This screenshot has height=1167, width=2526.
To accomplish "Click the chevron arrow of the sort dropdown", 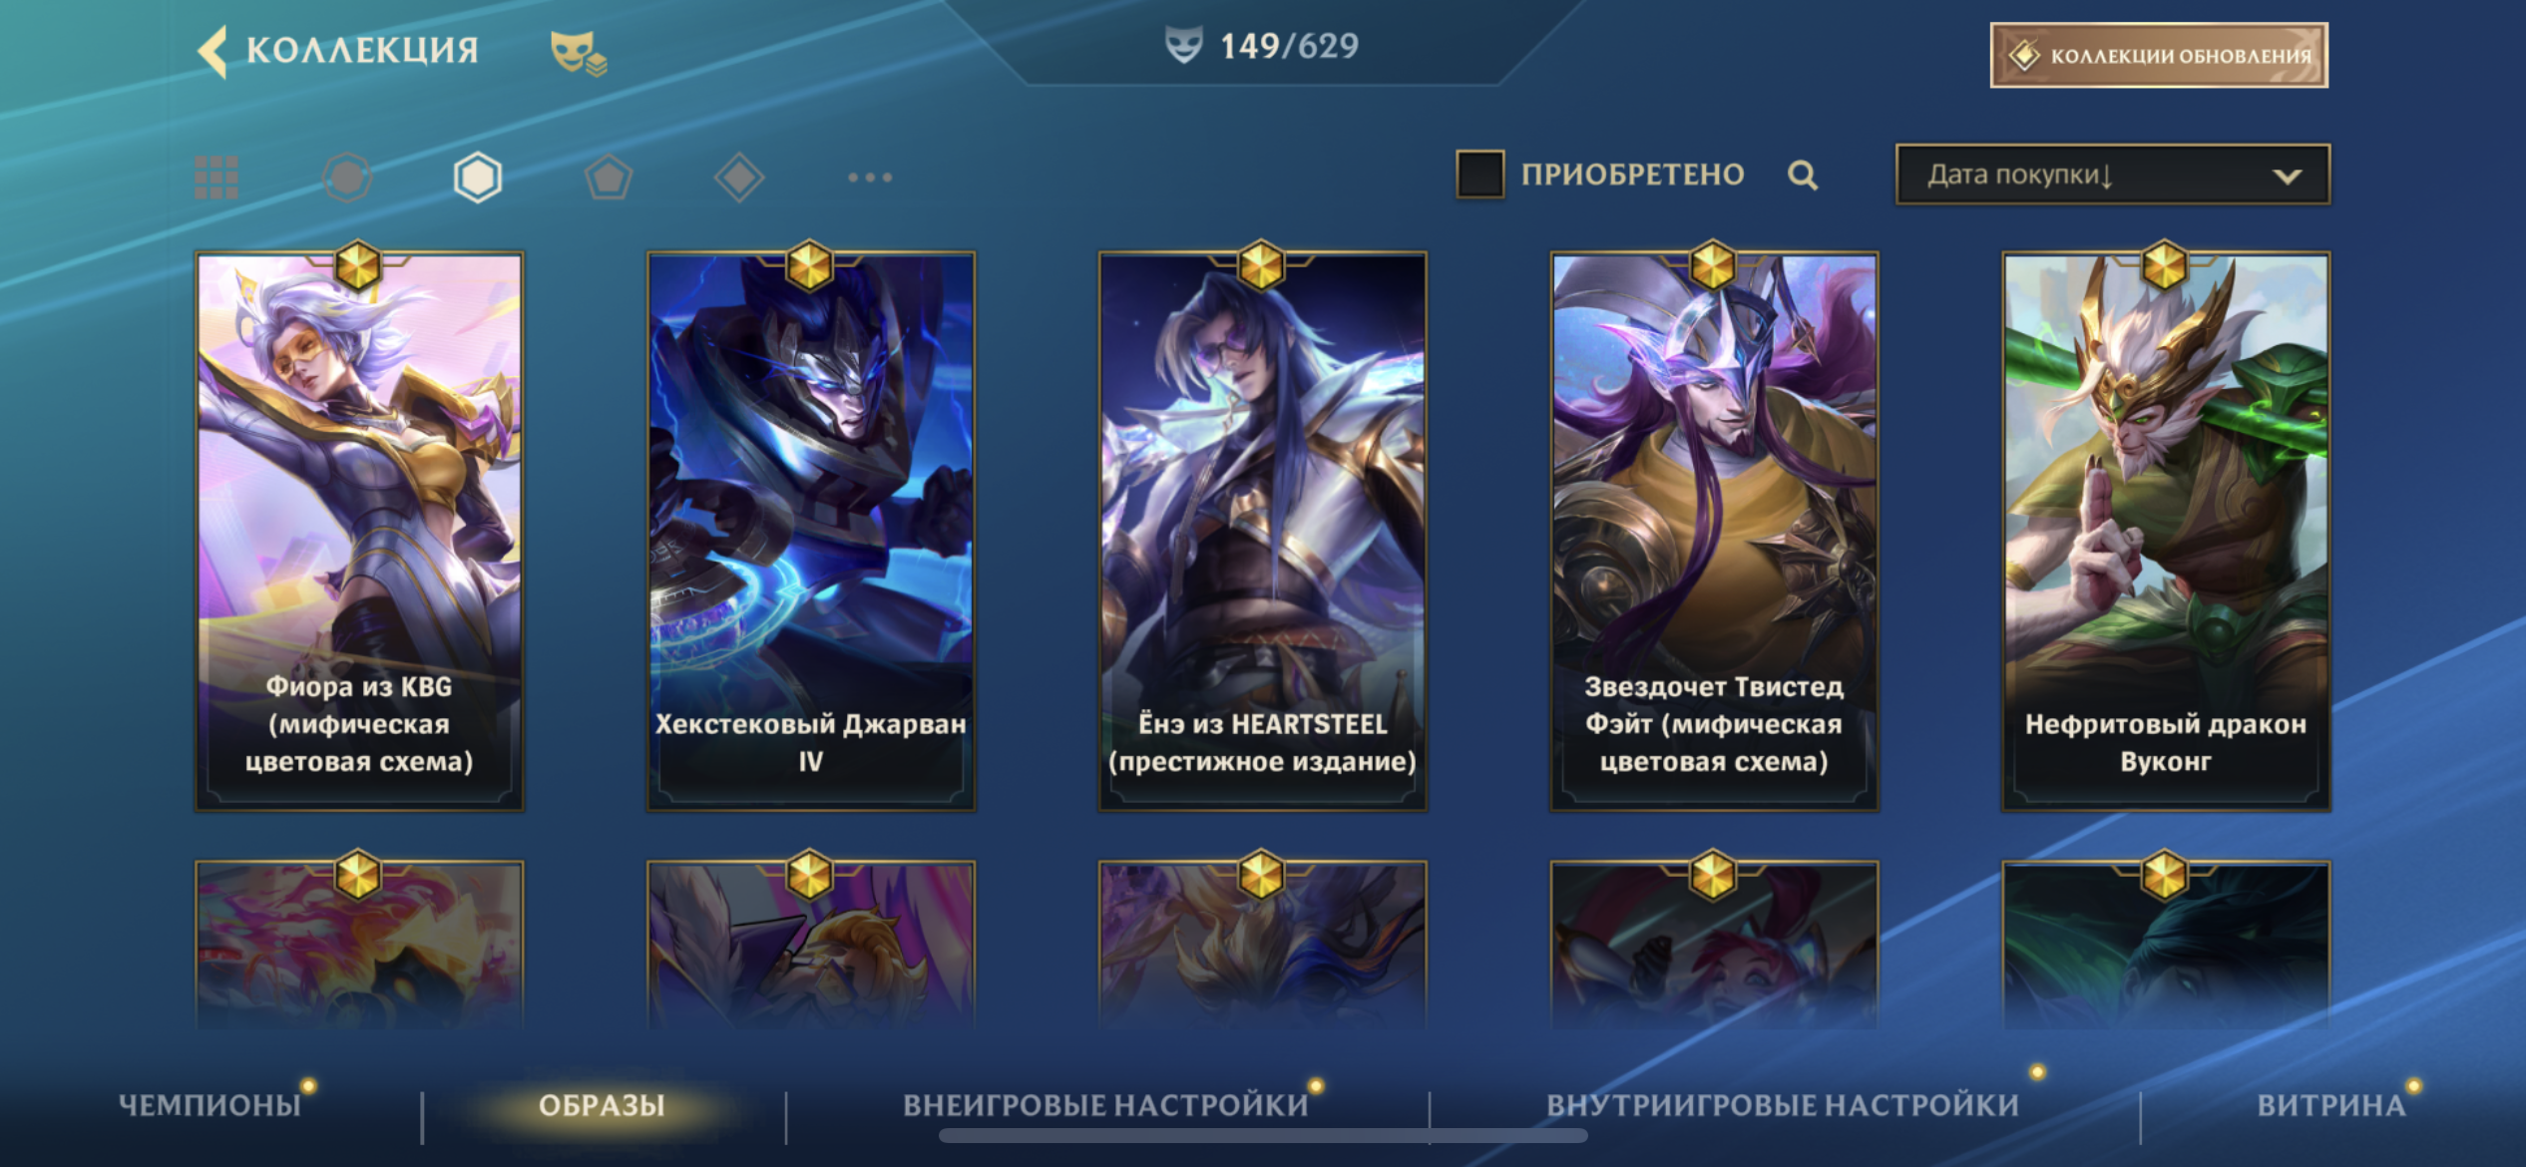I will click(x=2287, y=177).
